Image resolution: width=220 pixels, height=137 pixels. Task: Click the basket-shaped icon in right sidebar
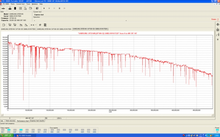(x=218, y=29)
